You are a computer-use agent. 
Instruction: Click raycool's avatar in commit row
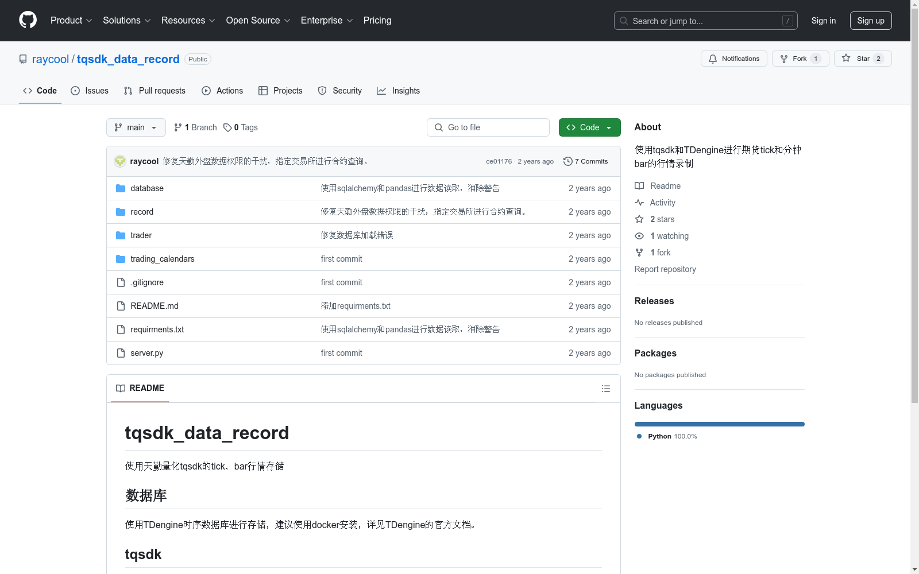point(120,161)
